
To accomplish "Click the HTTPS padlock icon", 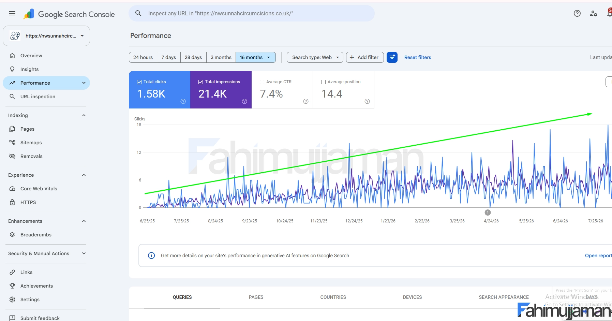I will coord(12,202).
